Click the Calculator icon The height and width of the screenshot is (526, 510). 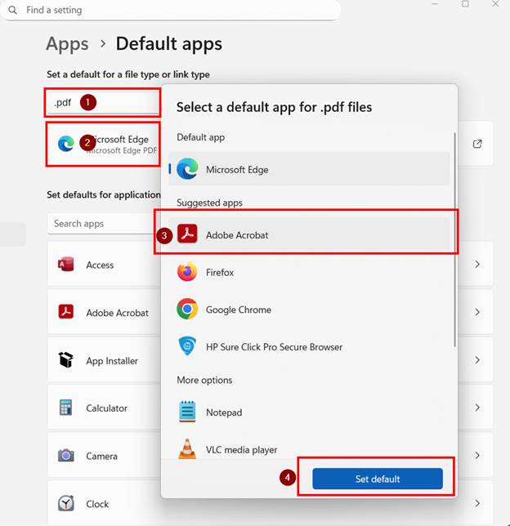pos(65,408)
